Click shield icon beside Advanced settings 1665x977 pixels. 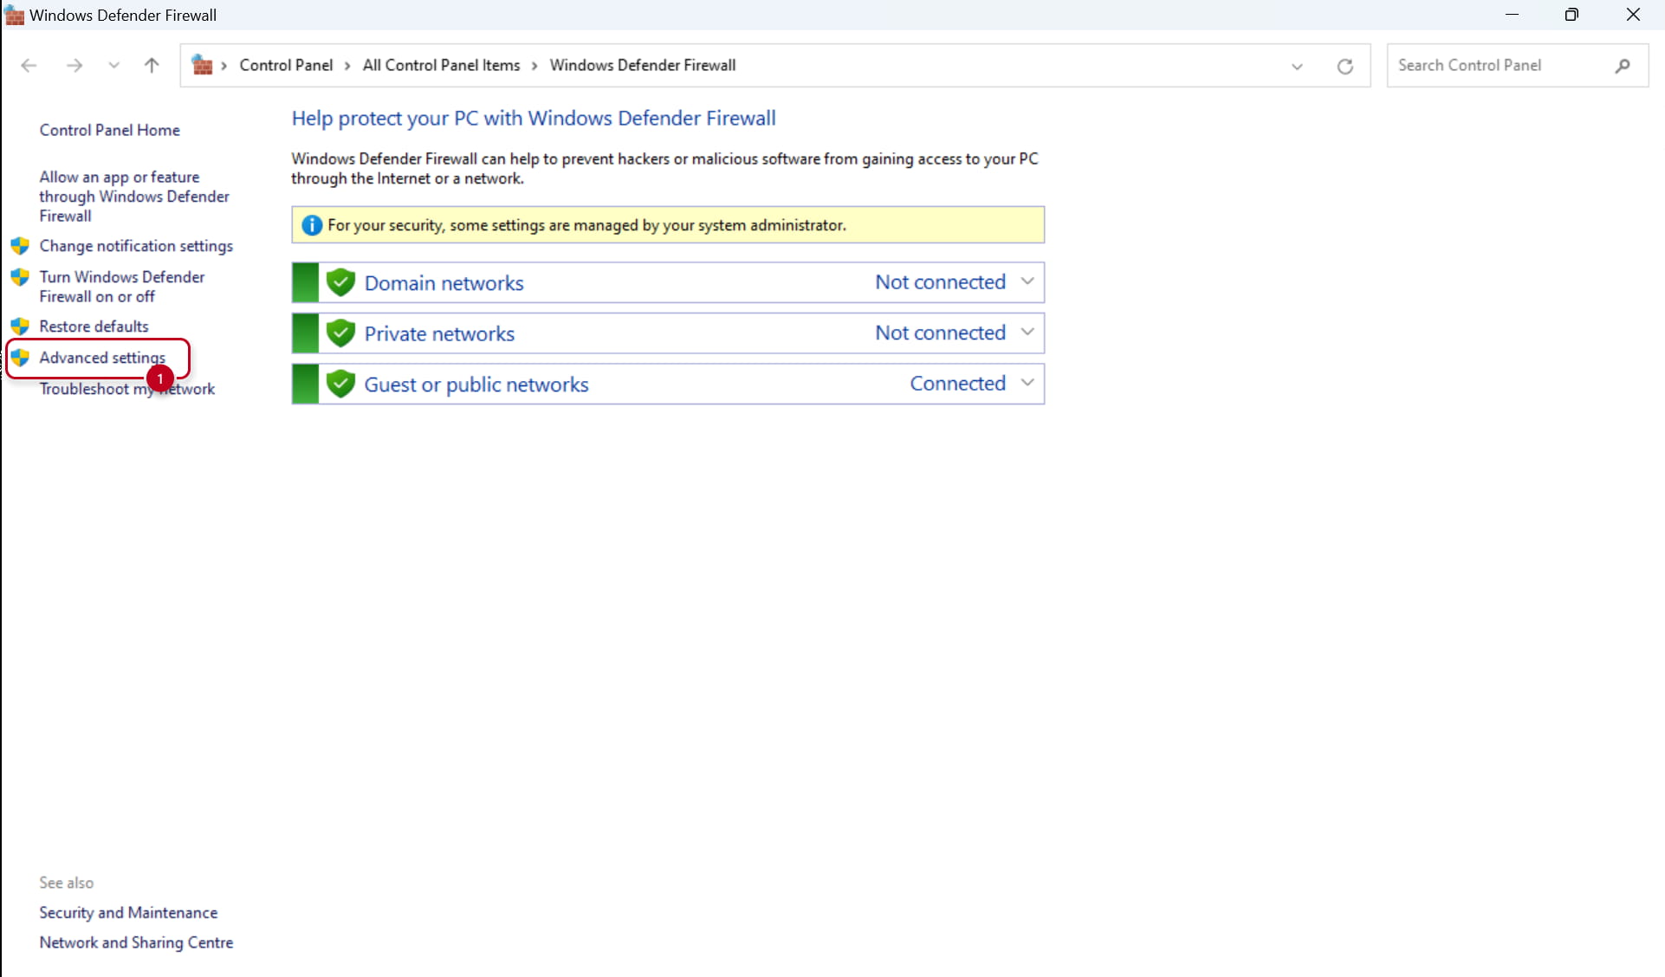tap(20, 358)
